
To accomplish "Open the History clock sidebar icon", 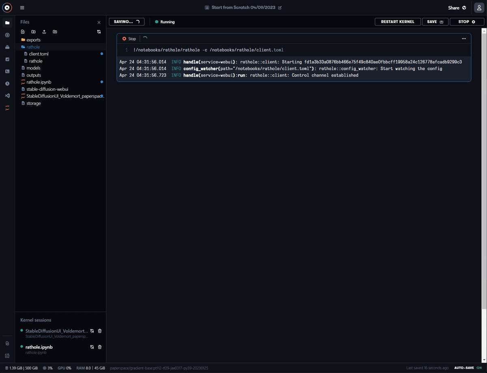I will pyautogui.click(x=7, y=84).
